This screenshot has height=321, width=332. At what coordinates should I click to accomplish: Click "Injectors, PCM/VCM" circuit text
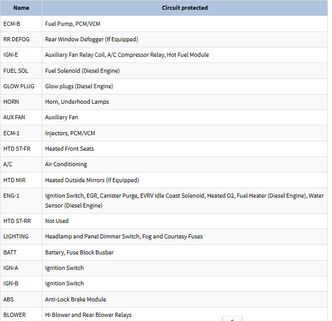pos(70,133)
